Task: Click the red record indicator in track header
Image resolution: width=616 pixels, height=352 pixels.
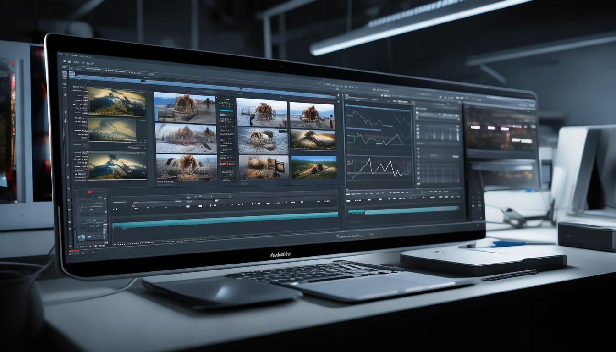Action: [x=89, y=192]
